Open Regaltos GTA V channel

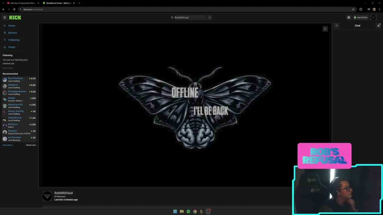[19, 132]
